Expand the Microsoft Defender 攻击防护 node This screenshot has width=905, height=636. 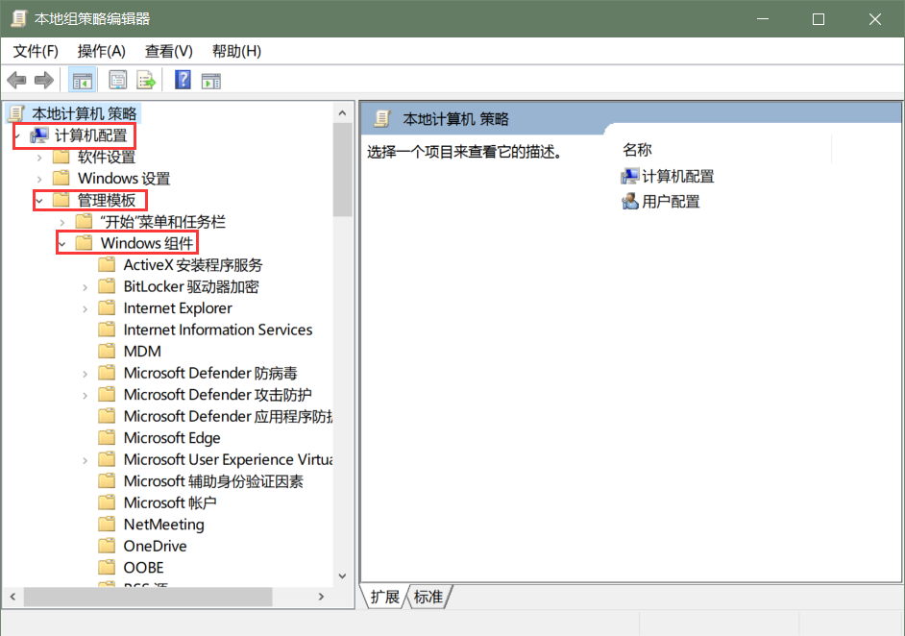click(x=85, y=395)
